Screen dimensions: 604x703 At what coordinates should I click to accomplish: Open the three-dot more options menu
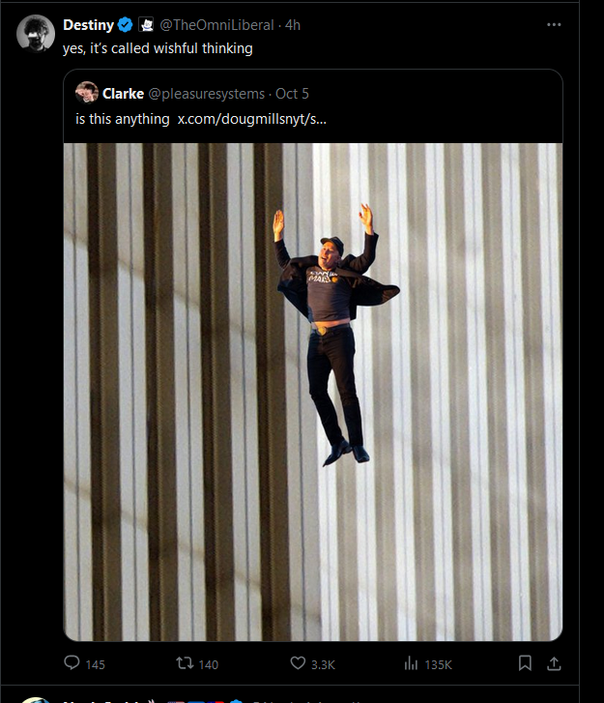coord(554,25)
